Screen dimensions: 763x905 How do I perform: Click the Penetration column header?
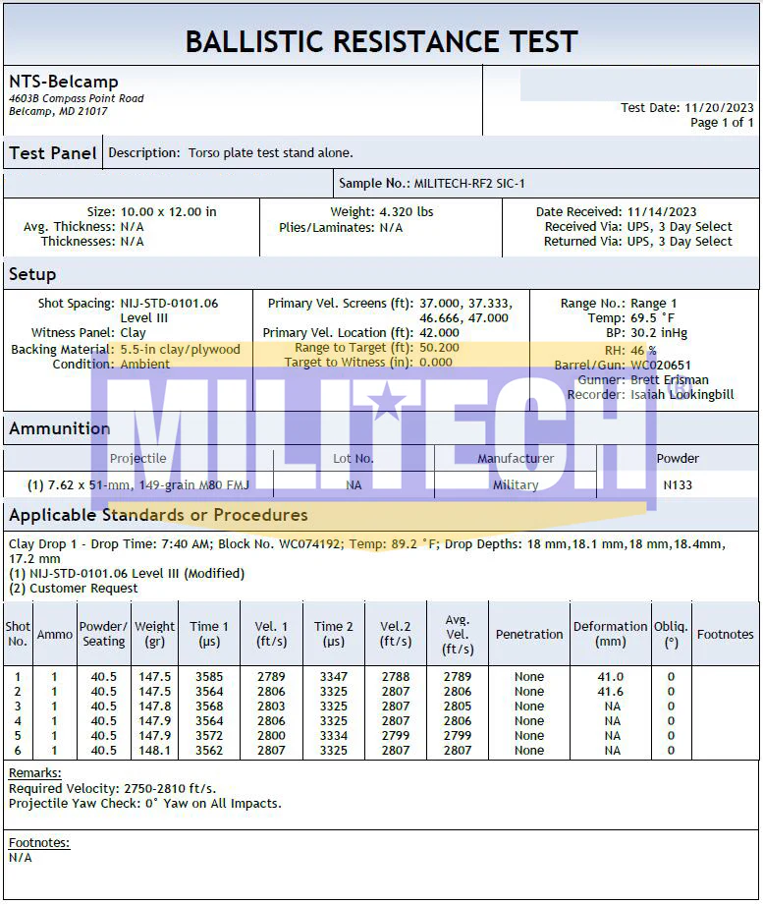coord(529,634)
